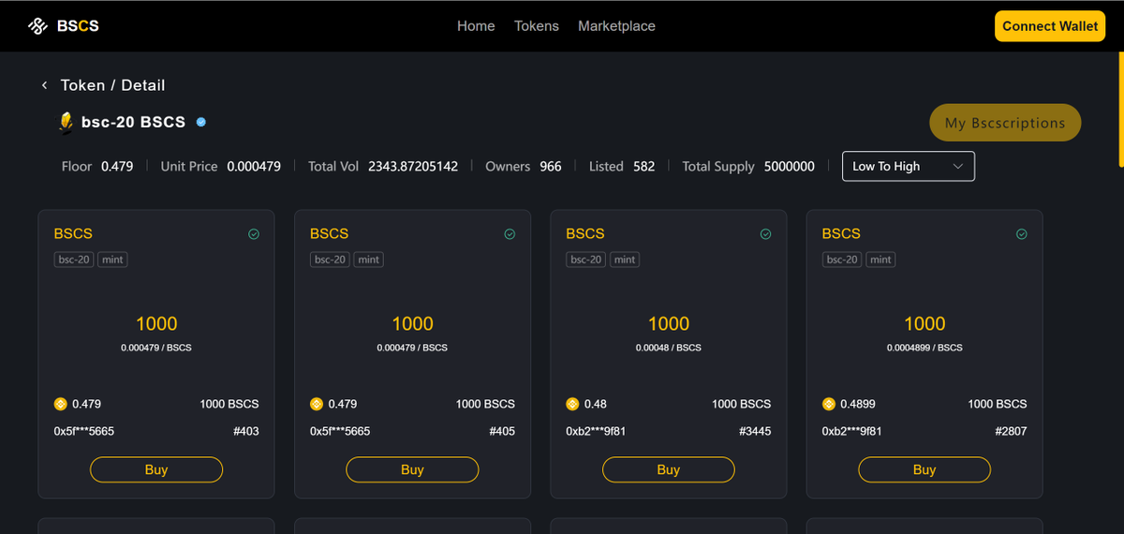Click the bsc-20 tag on card #405
The width and height of the screenshot is (1124, 534).
(330, 260)
